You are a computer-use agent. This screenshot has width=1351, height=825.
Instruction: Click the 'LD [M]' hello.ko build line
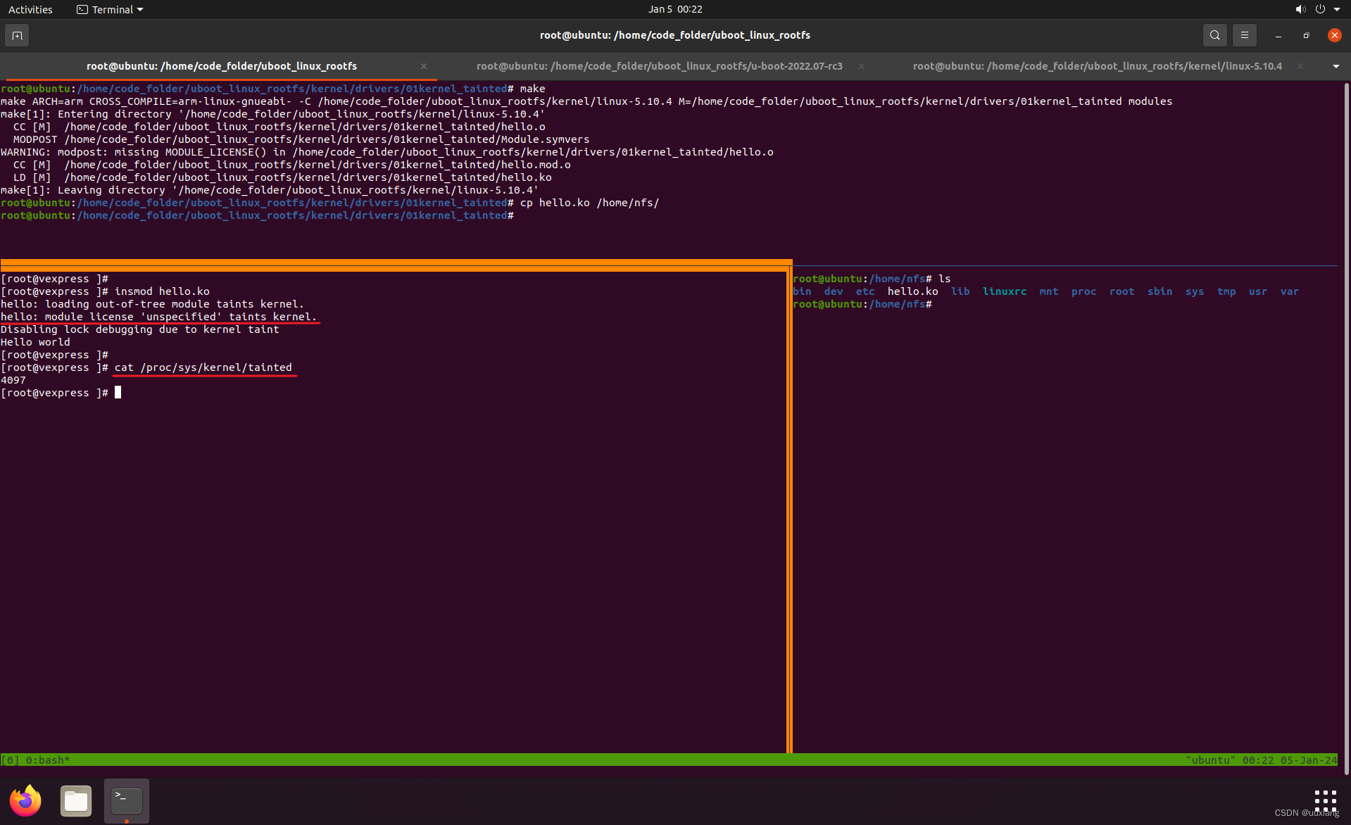click(x=282, y=177)
